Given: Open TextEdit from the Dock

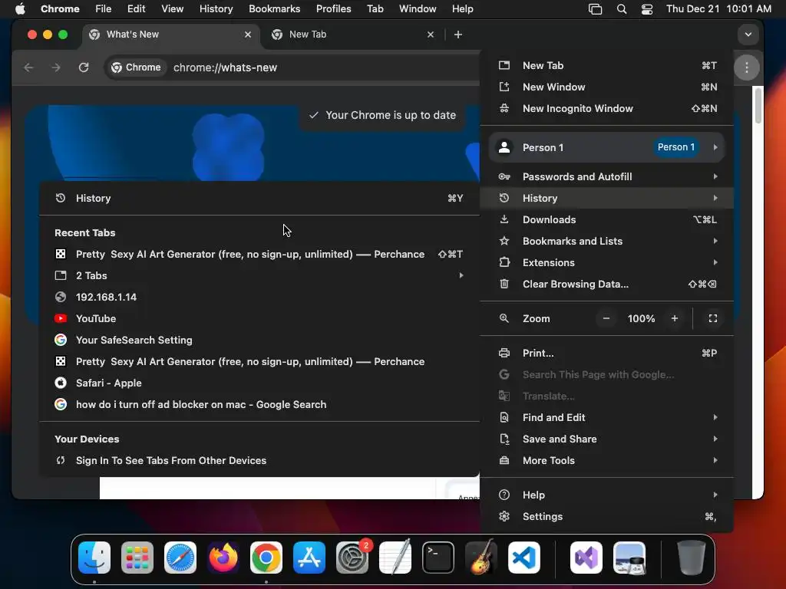Looking at the screenshot, I should 395,558.
